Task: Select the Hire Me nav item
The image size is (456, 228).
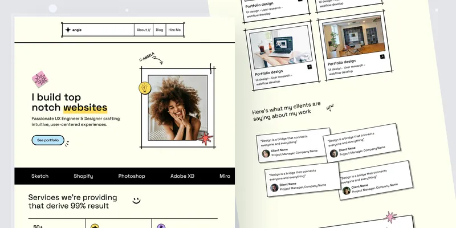Action: (x=174, y=30)
